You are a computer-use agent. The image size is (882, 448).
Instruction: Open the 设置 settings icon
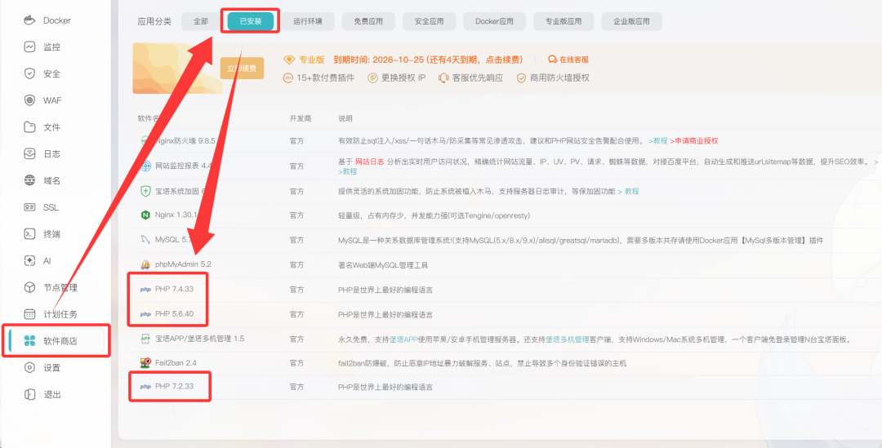point(30,367)
